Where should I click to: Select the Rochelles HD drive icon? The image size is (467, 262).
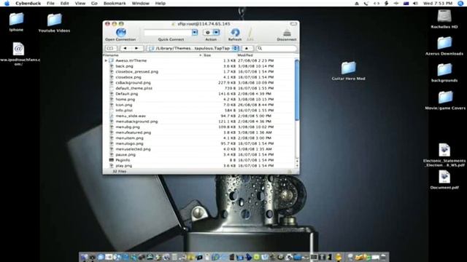[x=444, y=19]
